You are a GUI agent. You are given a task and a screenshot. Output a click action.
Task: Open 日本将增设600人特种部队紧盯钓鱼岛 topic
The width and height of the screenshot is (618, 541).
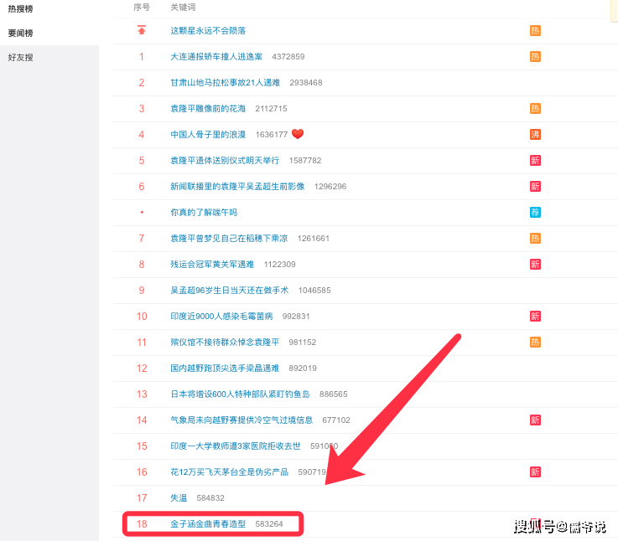click(240, 394)
